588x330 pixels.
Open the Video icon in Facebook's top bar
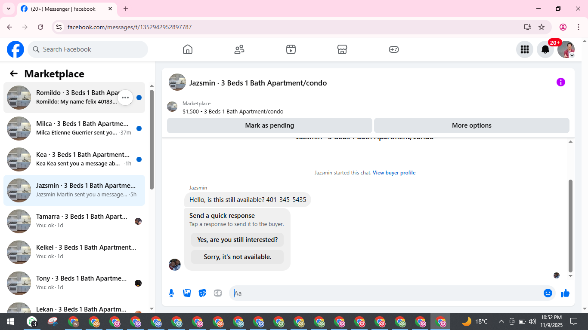[x=291, y=49]
